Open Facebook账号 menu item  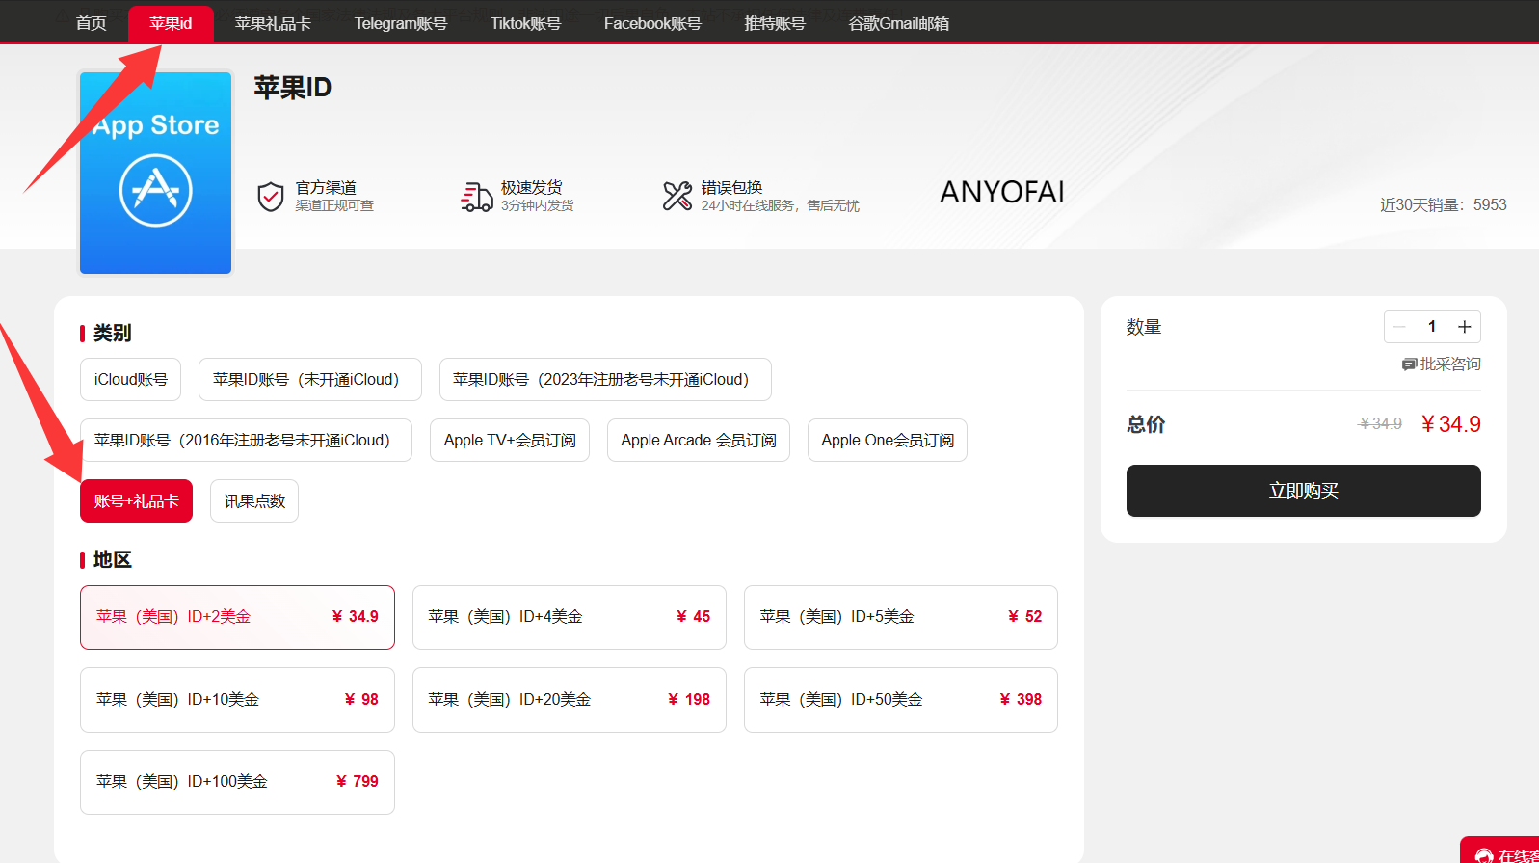tap(652, 23)
